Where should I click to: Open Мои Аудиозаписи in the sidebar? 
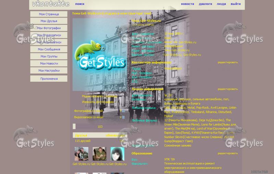(49, 42)
